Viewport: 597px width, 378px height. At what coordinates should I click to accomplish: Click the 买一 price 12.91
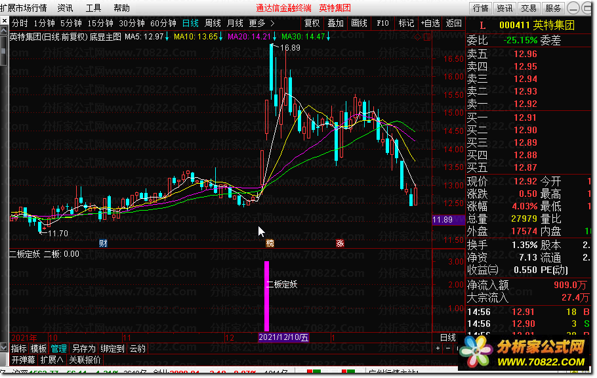pos(525,117)
